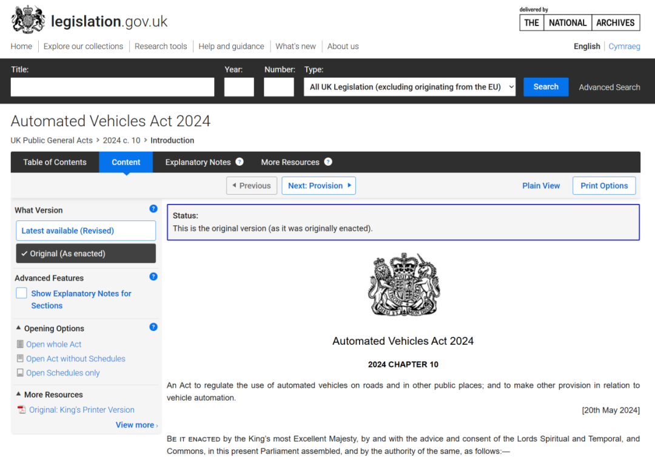Open help icon for What Version
The width and height of the screenshot is (655, 468).
[x=153, y=209]
